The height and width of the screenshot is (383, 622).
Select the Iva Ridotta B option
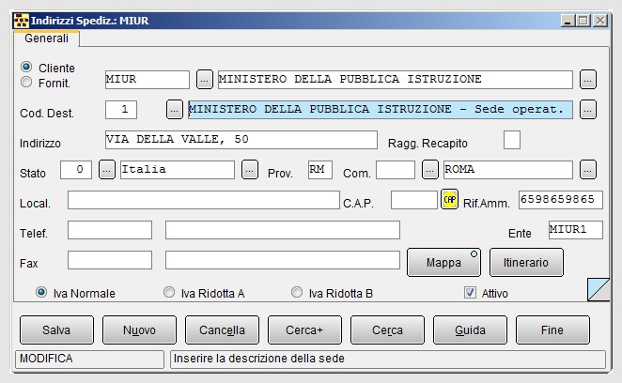pyautogui.click(x=297, y=292)
